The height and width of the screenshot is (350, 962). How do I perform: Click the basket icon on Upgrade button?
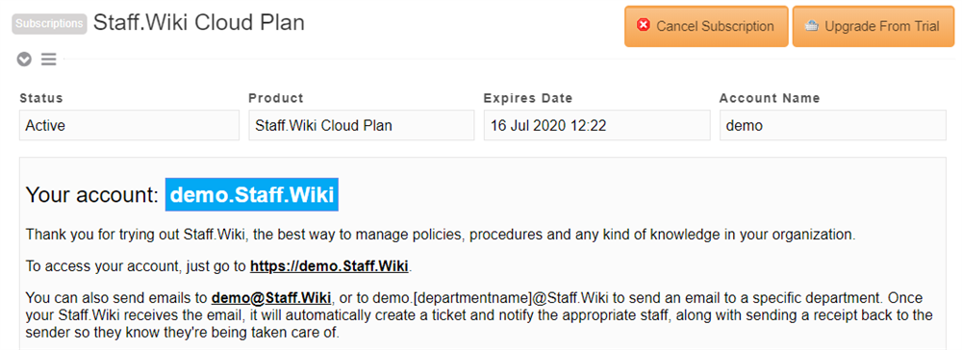coord(812,26)
